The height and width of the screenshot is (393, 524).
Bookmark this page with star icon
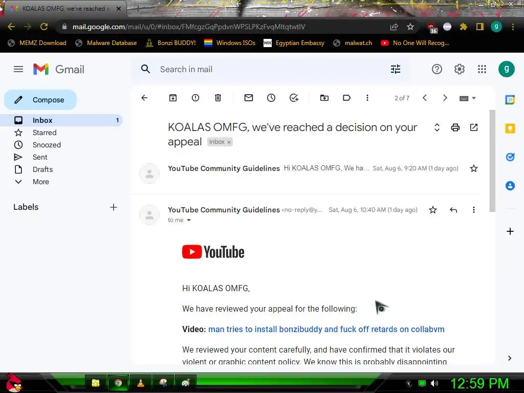click(410, 27)
